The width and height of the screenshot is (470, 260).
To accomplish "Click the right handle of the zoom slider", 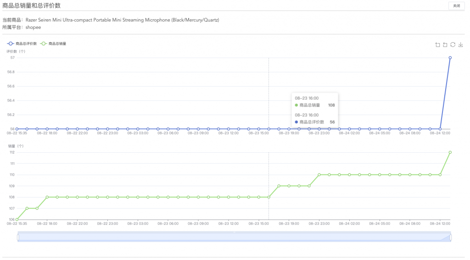I will coord(451,237).
